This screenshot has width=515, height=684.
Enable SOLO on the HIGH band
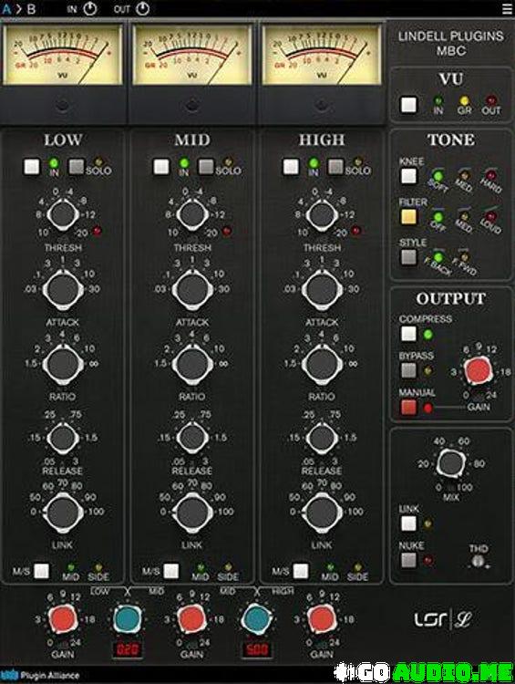pyautogui.click(x=335, y=166)
